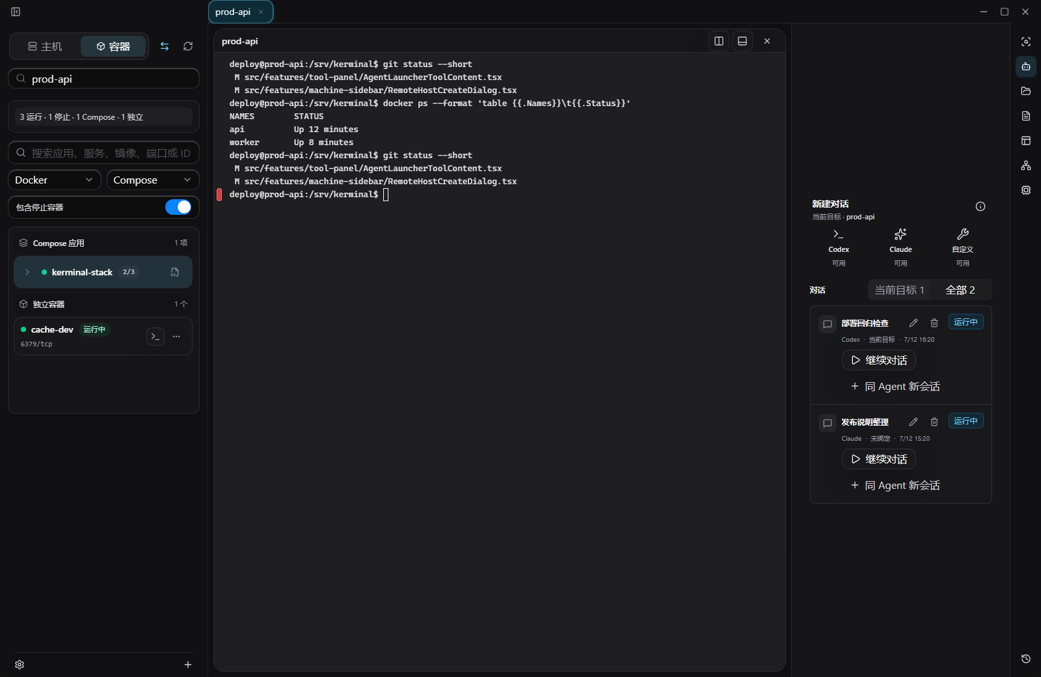Select the cache-dev container row
This screenshot has height=677, width=1041.
(x=103, y=336)
